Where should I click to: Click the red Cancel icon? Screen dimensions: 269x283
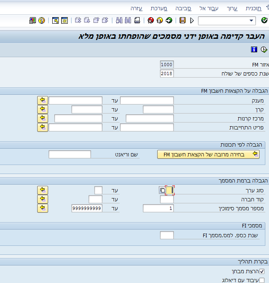point(151,20)
